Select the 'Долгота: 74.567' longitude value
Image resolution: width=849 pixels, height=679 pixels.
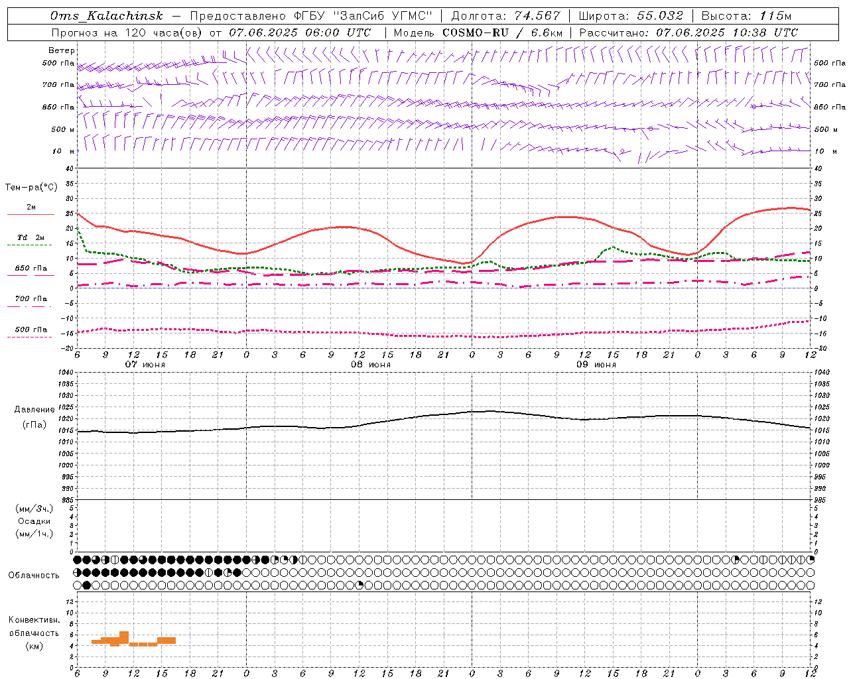505,16
